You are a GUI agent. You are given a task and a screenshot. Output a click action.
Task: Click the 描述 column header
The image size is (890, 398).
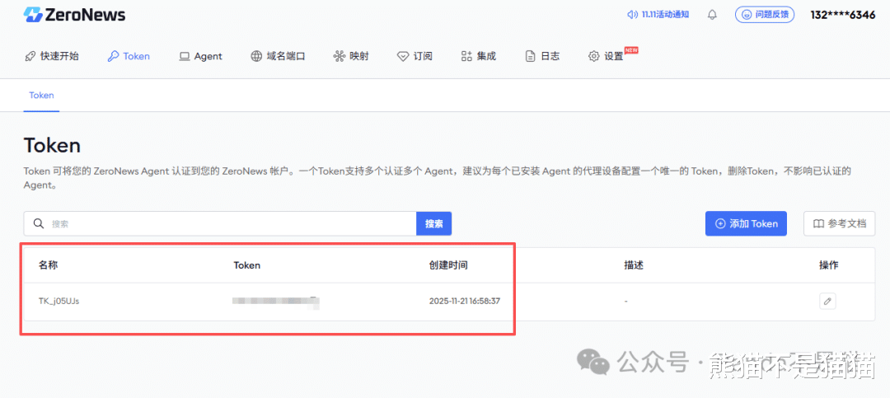(x=634, y=265)
